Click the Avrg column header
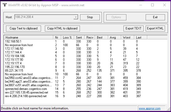This screenshot has height=112, width=171. coord(114,37)
